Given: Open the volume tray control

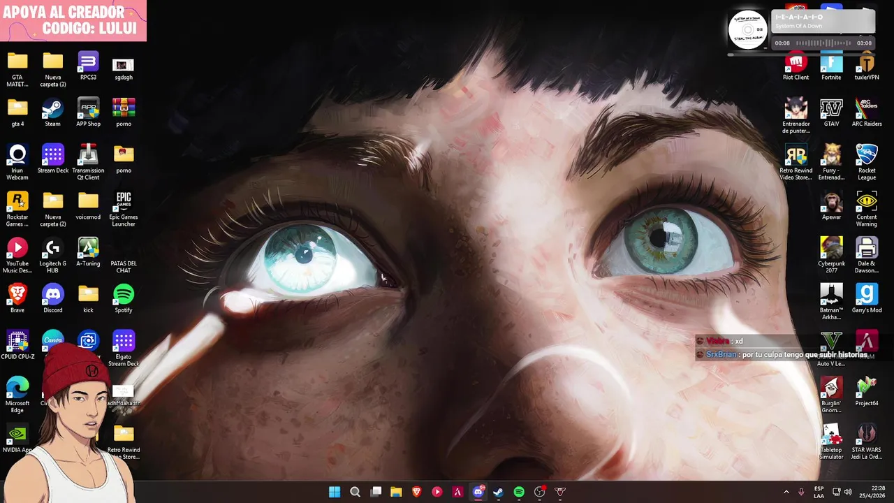Looking at the screenshot, I should 848,492.
